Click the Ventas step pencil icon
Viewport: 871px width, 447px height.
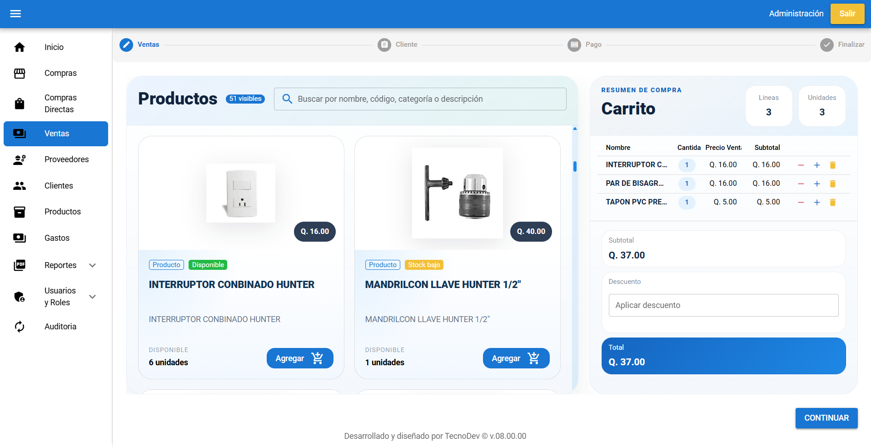click(126, 45)
